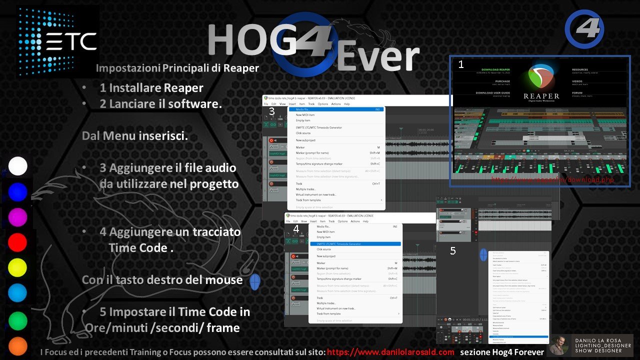The image size is (640, 360).
Task: Click DOWNLOAD REAPER on the Reaper website
Action: (496, 69)
